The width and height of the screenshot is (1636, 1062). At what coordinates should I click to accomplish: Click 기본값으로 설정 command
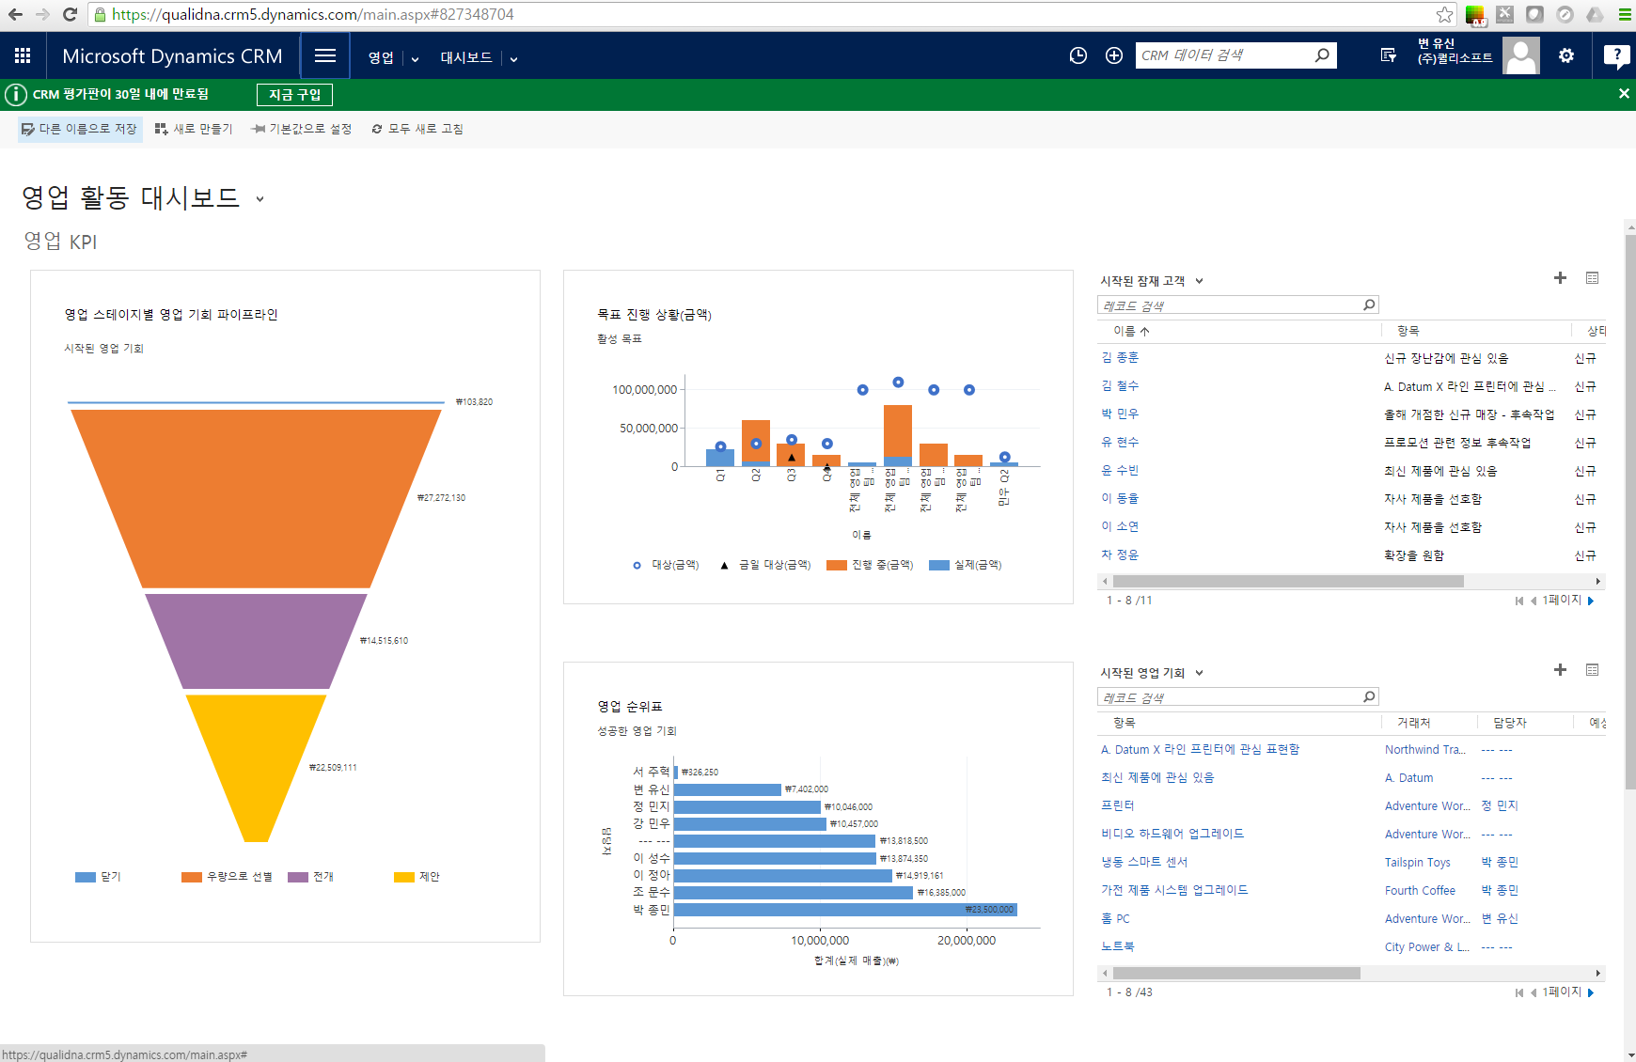coord(302,129)
